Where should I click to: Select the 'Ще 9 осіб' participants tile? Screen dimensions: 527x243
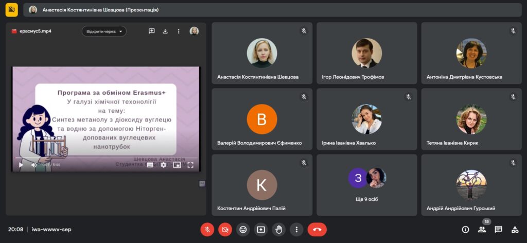(366, 185)
